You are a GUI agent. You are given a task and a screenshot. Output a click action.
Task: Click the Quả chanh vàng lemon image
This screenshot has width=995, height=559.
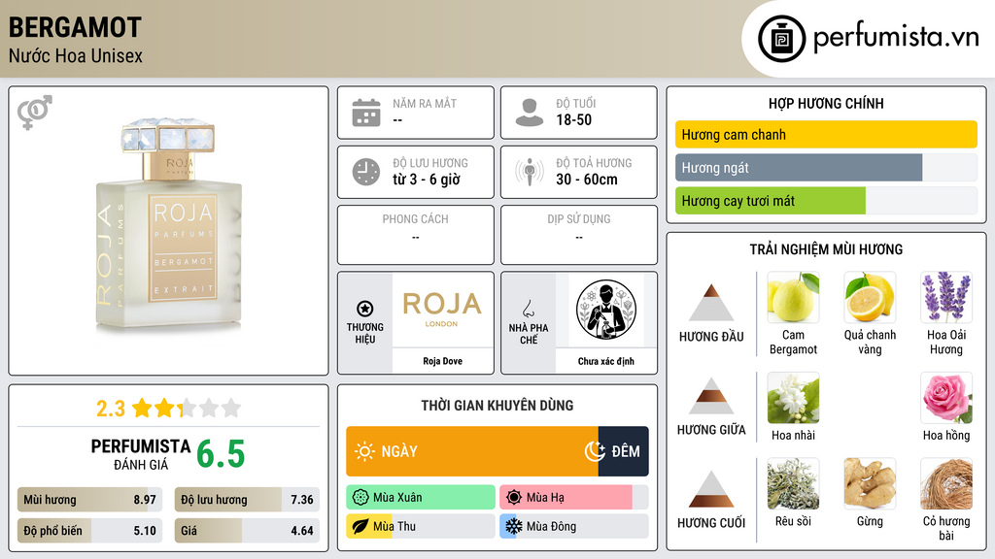[870, 297]
